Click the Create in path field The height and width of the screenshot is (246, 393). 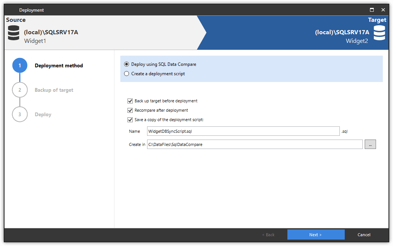255,144
